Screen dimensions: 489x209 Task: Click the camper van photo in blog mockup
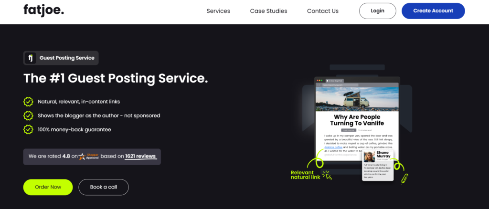point(357,99)
